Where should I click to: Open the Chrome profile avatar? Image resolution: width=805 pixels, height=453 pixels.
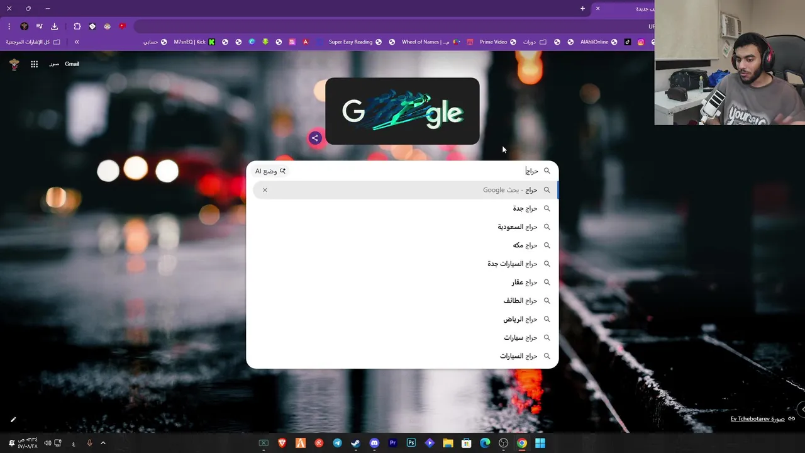click(x=25, y=26)
